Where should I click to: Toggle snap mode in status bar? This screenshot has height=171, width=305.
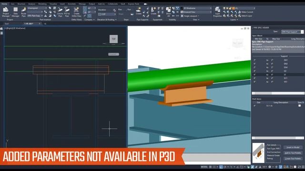214,167
